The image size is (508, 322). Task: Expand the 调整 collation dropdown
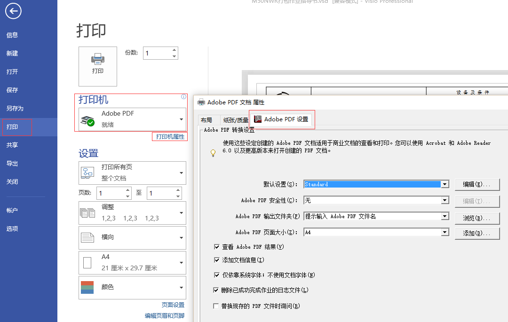(x=181, y=213)
